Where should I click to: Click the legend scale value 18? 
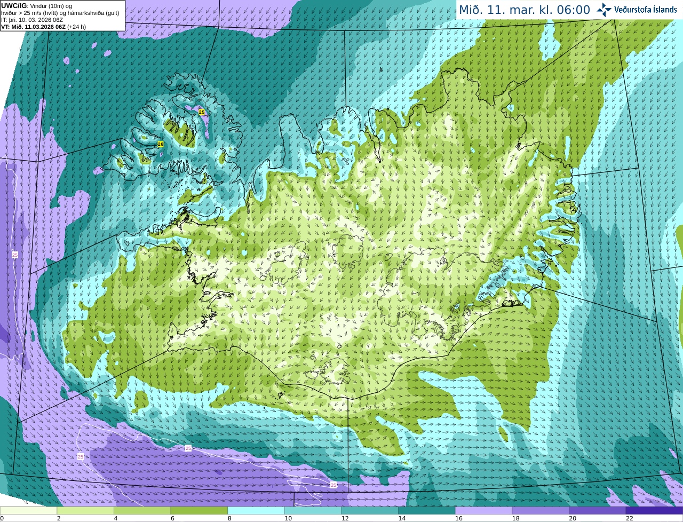click(516, 518)
